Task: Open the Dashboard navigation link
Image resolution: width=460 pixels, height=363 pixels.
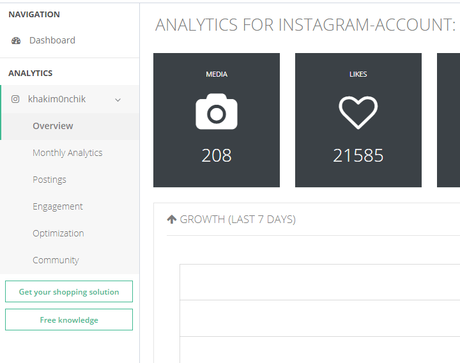Action: click(52, 40)
